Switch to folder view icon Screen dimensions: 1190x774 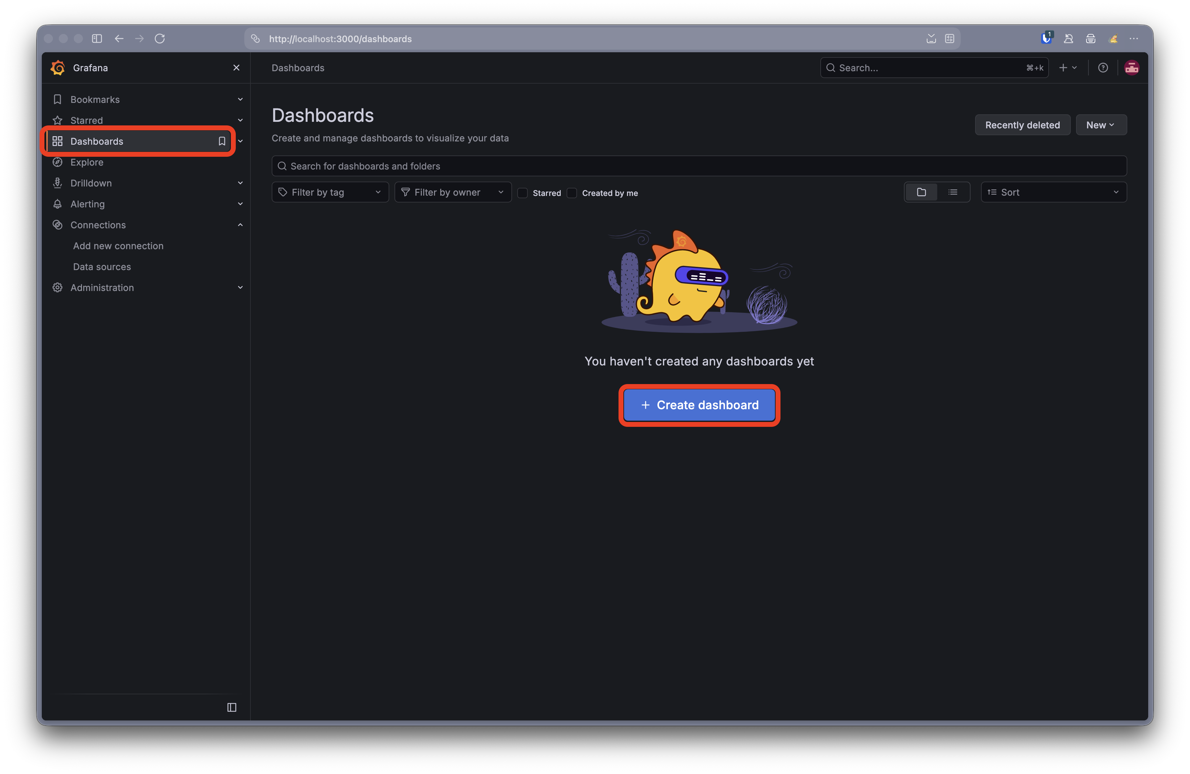[x=922, y=192]
